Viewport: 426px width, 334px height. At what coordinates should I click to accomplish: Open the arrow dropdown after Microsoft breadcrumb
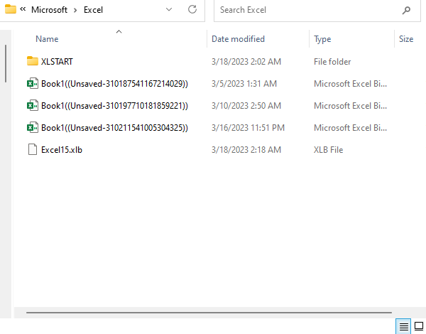(x=75, y=10)
